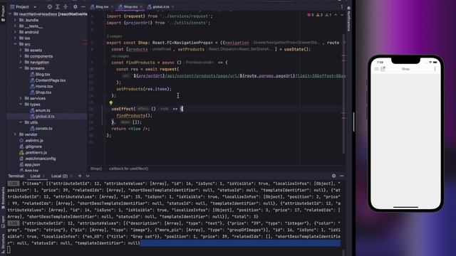Click Expand All icon in Project panel

58,6
